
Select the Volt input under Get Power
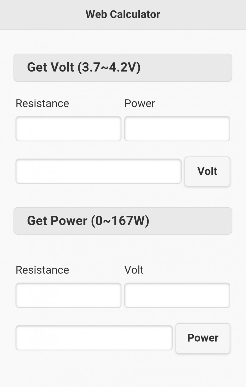177,295
